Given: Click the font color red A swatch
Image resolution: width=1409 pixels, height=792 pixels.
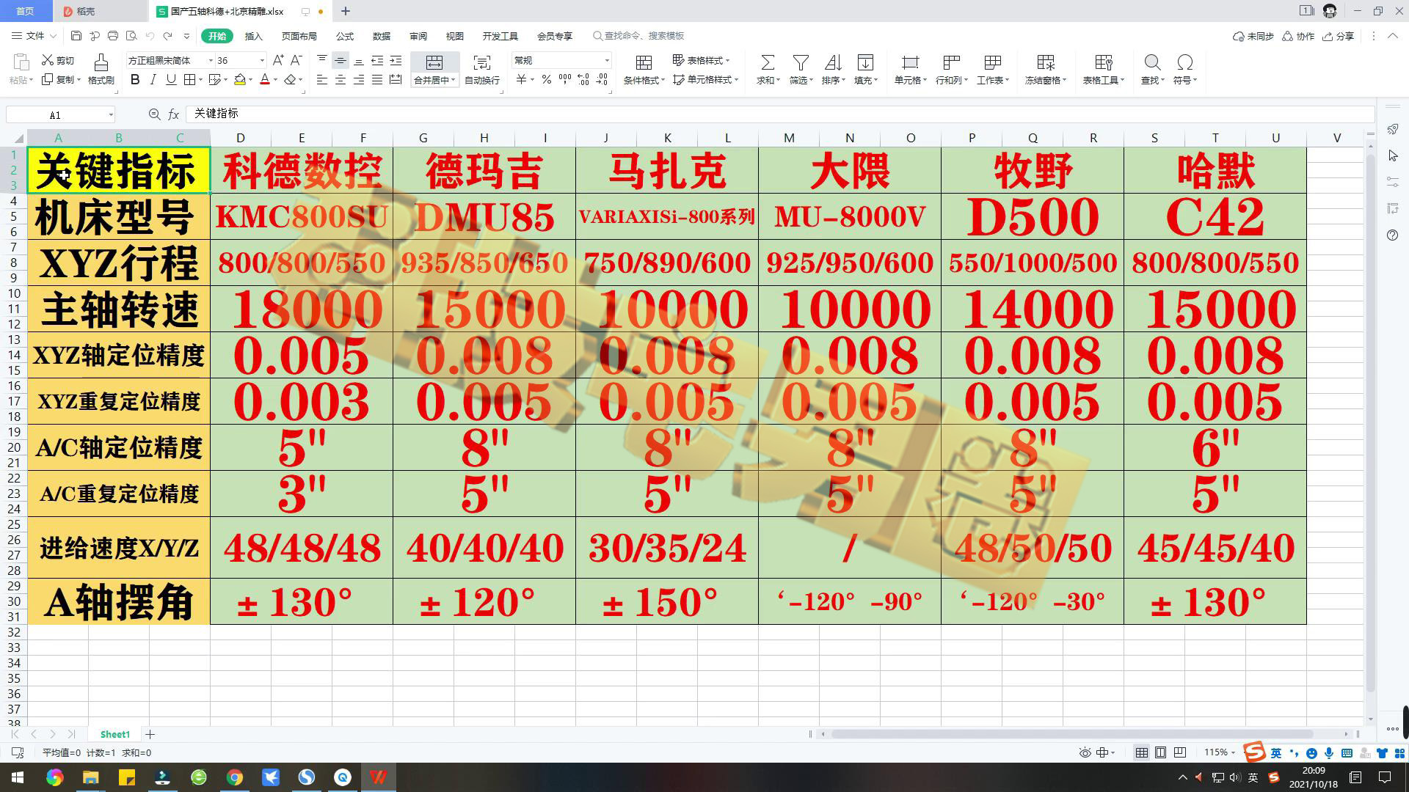Looking at the screenshot, I should point(265,80).
